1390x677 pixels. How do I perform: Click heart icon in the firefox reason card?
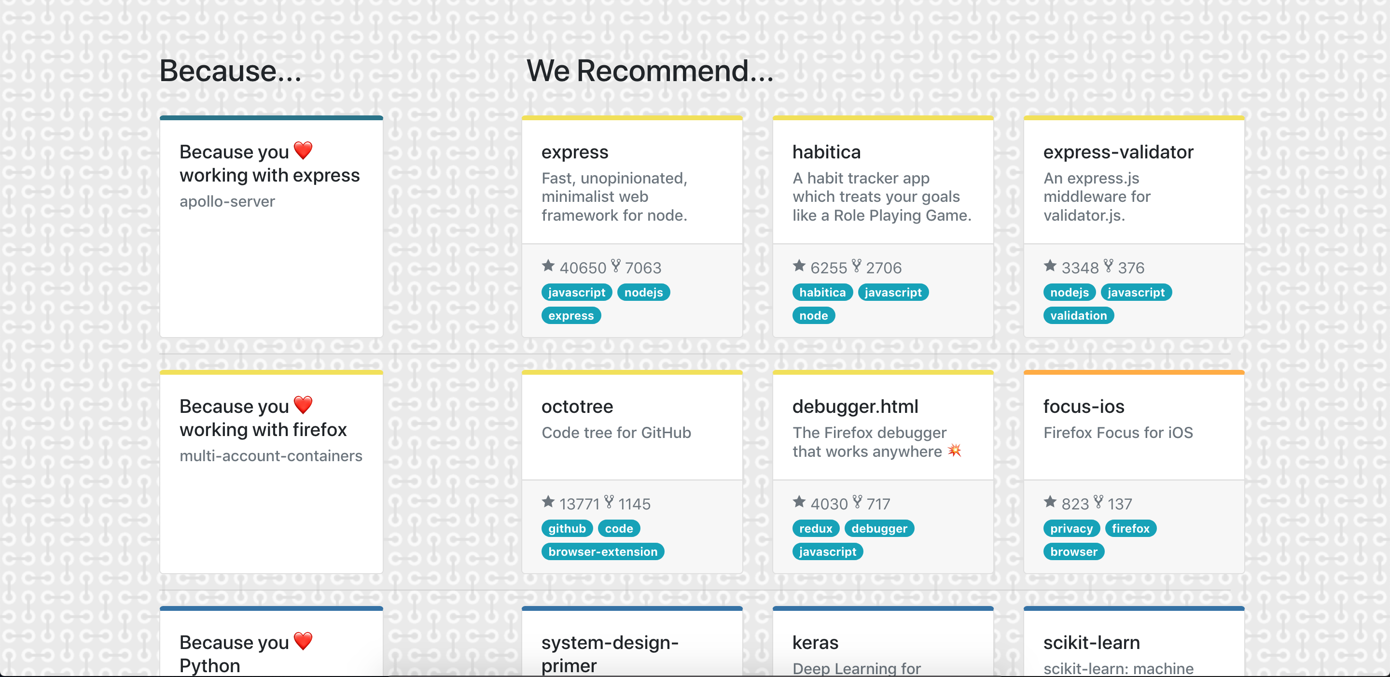(303, 405)
